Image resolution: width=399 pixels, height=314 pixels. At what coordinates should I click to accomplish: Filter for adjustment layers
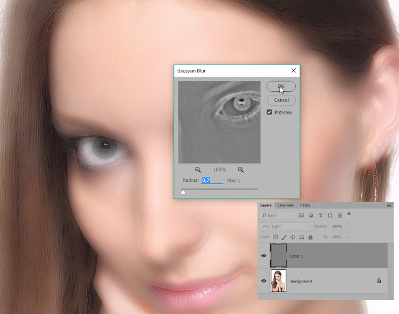tap(311, 215)
